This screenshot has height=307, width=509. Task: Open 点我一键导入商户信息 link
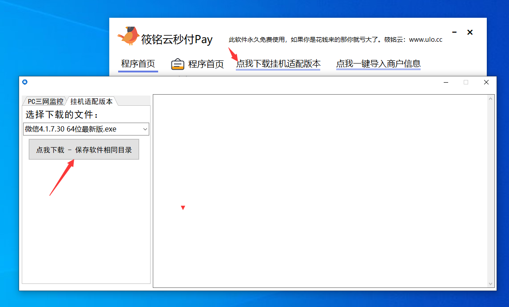378,64
